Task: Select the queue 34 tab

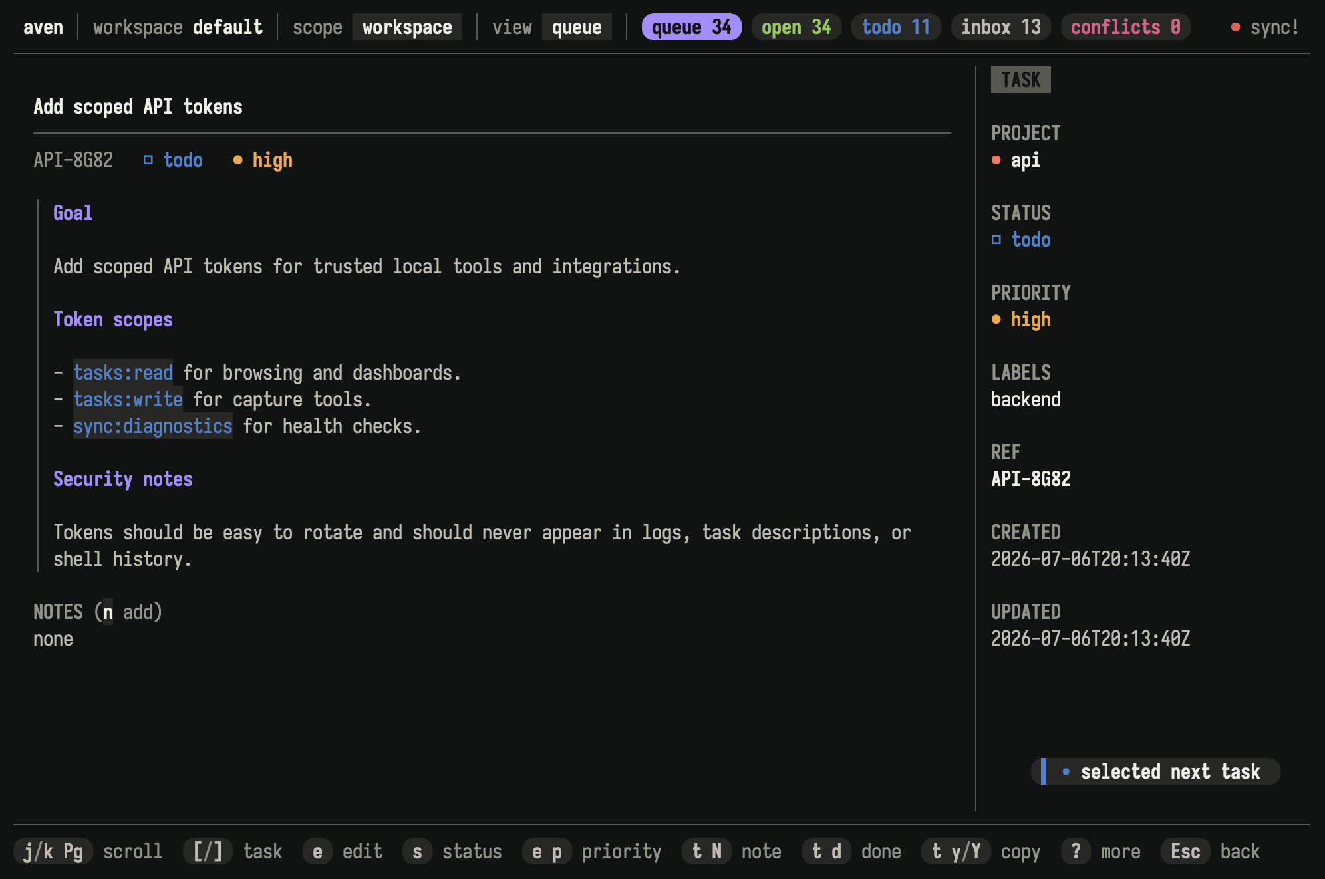Action: click(691, 27)
